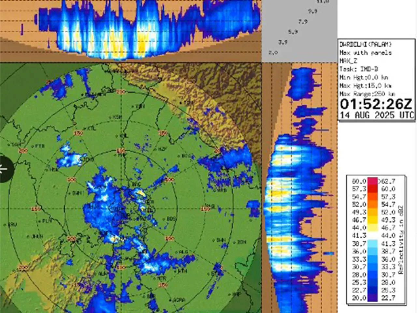
Task: Click the magenta swatch topping the reflectivity legend
Action: click(x=372, y=181)
